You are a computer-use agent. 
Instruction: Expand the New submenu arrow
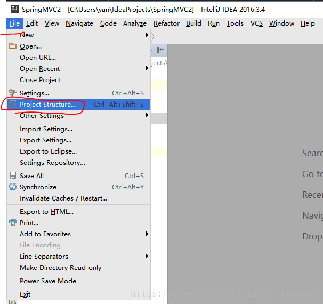coord(147,35)
